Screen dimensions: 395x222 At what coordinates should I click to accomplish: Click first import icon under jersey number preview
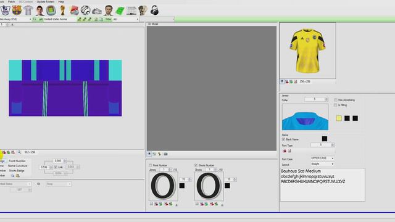156,204
